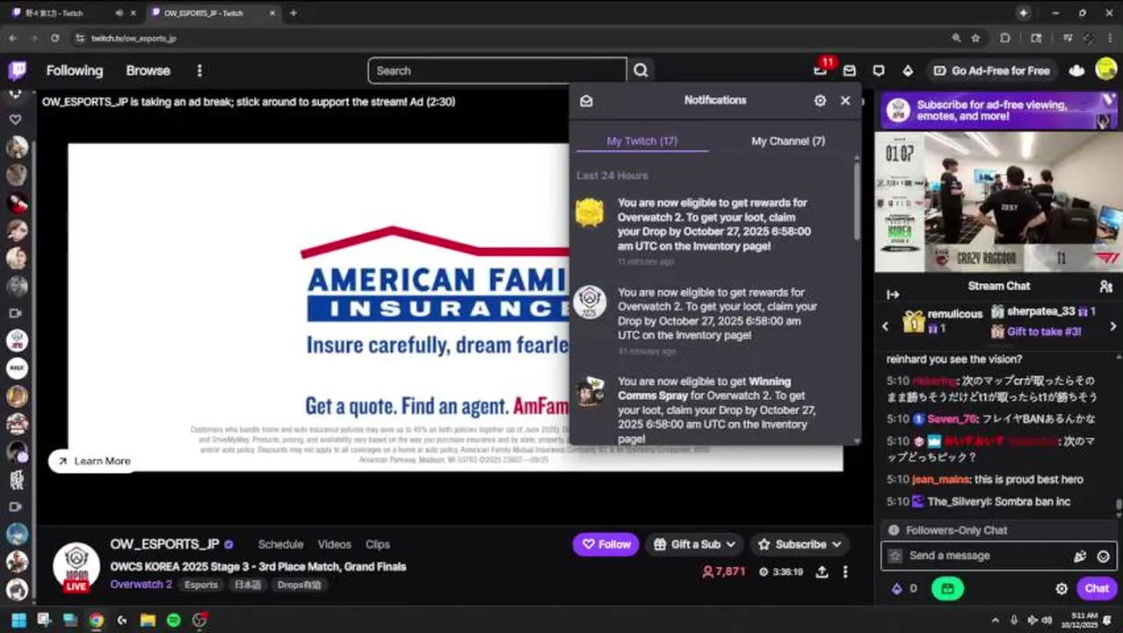The width and height of the screenshot is (1123, 633).
Task: Click the Chrome address bar URL
Action: 133,38
